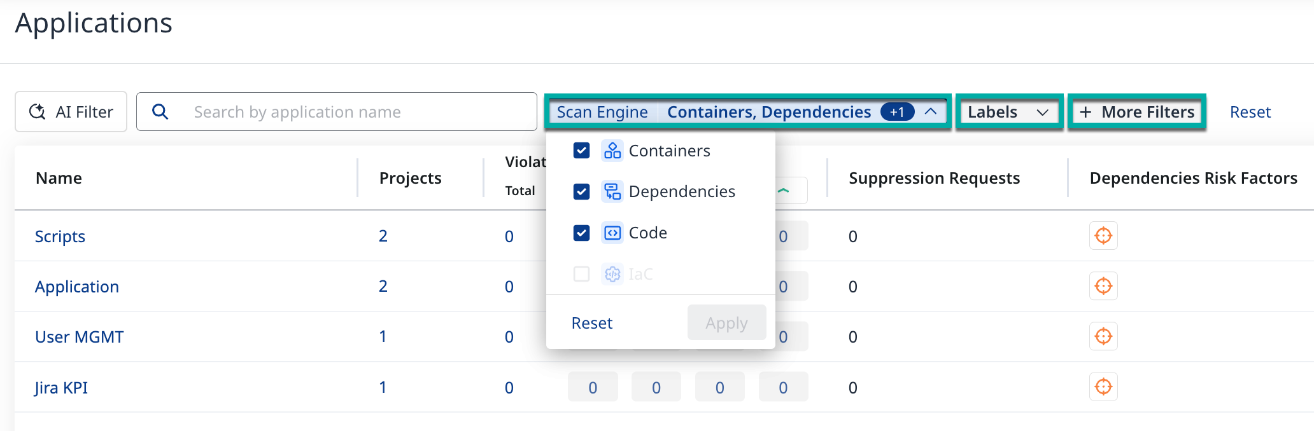1314x431 pixels.
Task: Click the risk factor icon for Jira KPI
Action: (x=1103, y=387)
